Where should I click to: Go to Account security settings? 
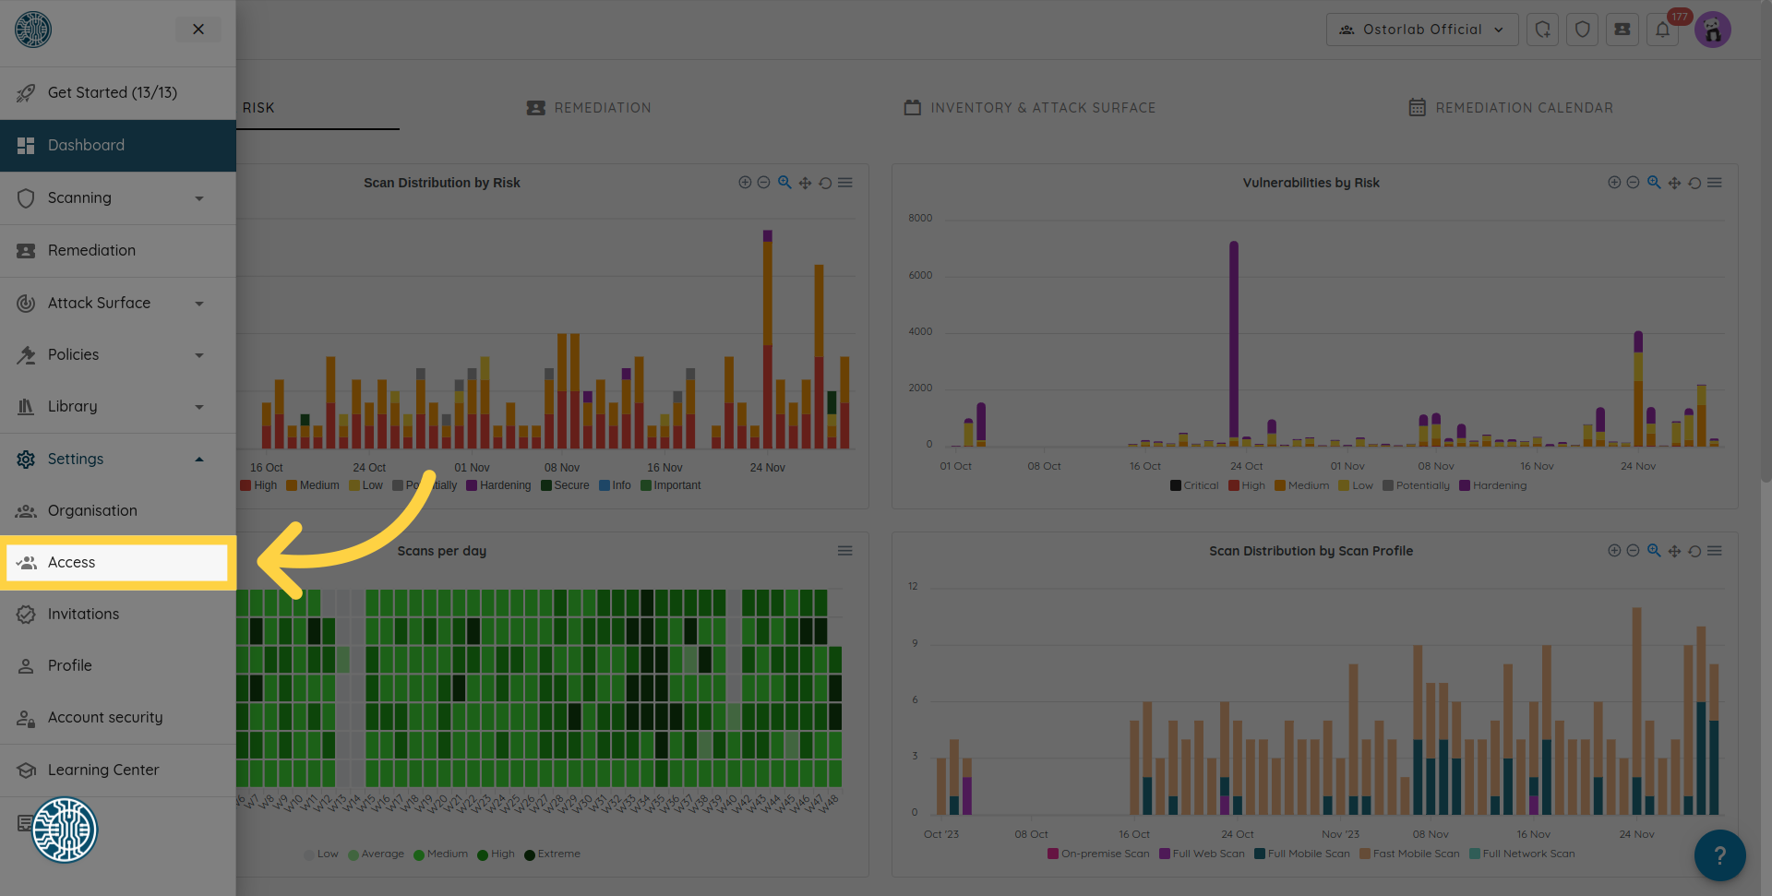pos(104,717)
